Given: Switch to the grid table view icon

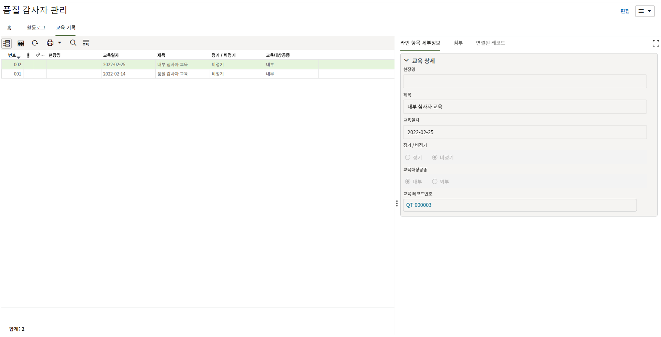Looking at the screenshot, I should click(x=21, y=43).
